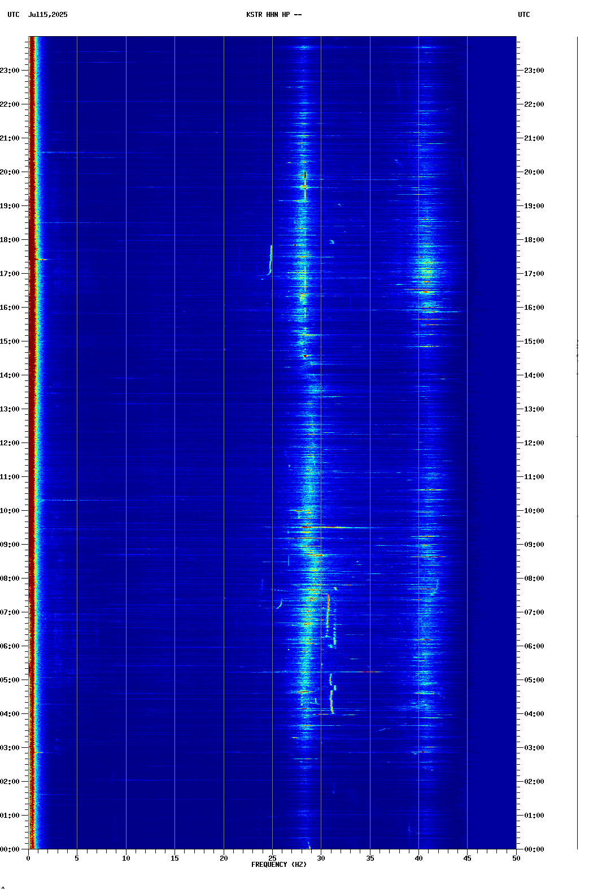Screen dimensions: 602x894
Task: Click 09:00 on the right time axis
Action: pos(534,545)
